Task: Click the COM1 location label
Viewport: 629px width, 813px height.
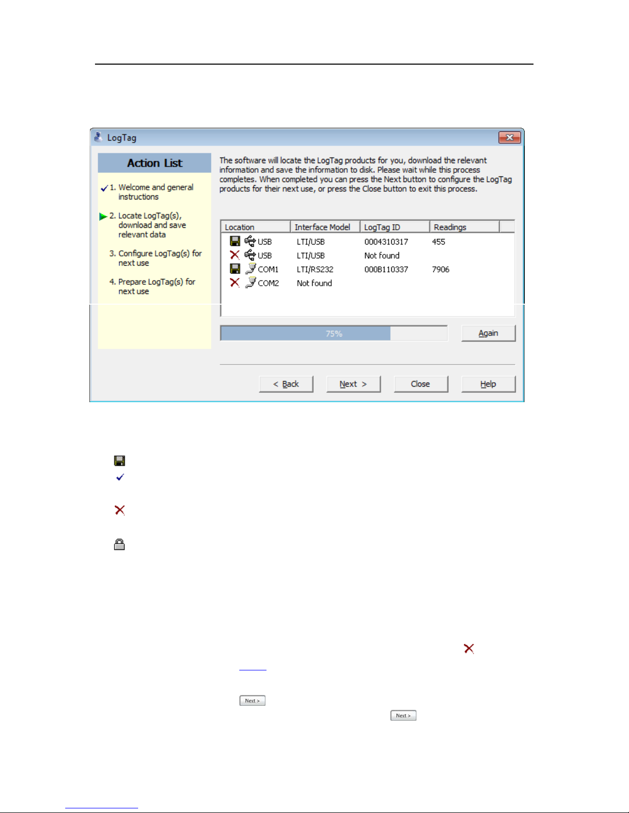Action: pos(268,269)
